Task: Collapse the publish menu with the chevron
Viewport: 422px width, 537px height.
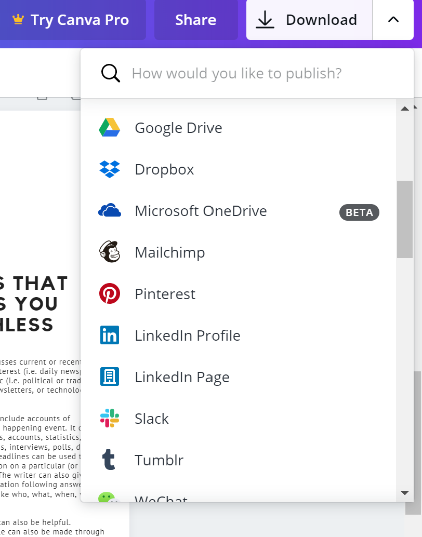Action: coord(393,20)
